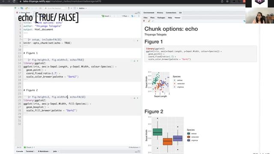Click the speaker webcam thumbnail
The image size is (274, 154).
[x=260, y=15]
